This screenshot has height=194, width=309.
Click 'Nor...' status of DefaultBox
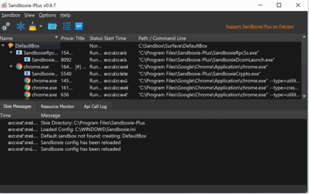tap(96, 46)
